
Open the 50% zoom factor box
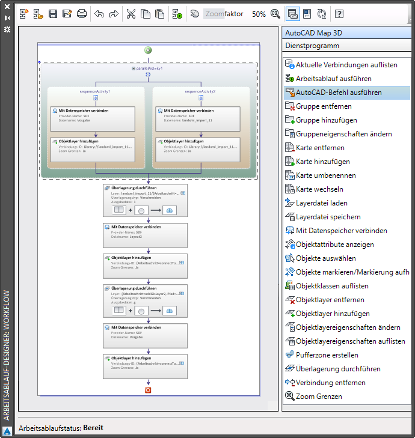point(259,14)
